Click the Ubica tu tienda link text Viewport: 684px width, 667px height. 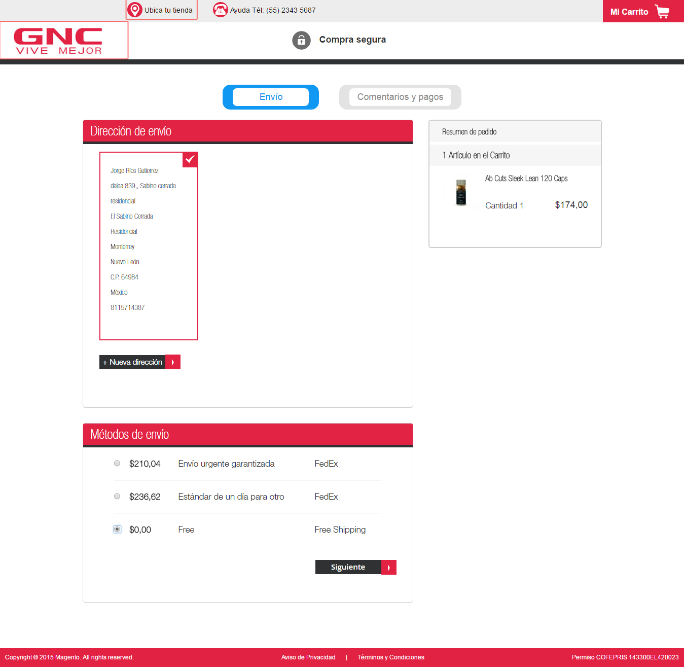(168, 10)
